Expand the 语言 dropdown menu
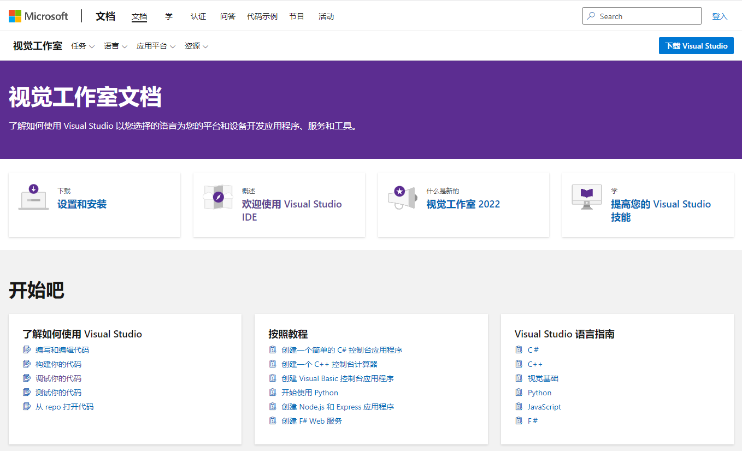742x451 pixels. (x=115, y=46)
